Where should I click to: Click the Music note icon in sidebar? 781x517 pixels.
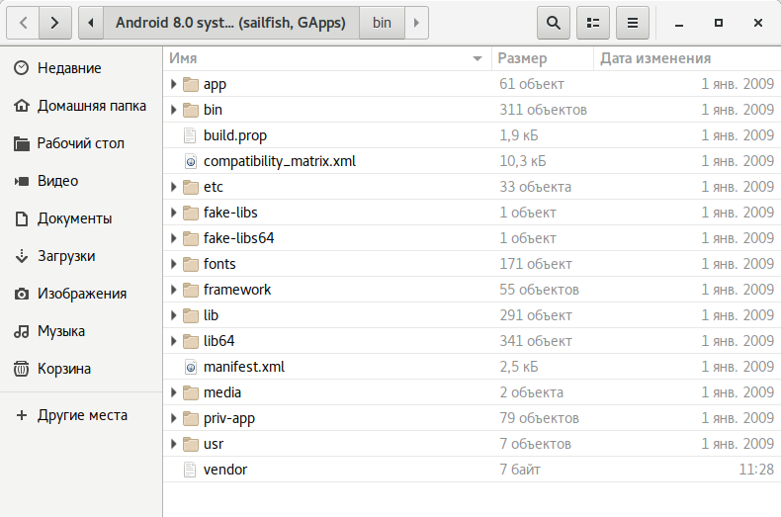21,331
